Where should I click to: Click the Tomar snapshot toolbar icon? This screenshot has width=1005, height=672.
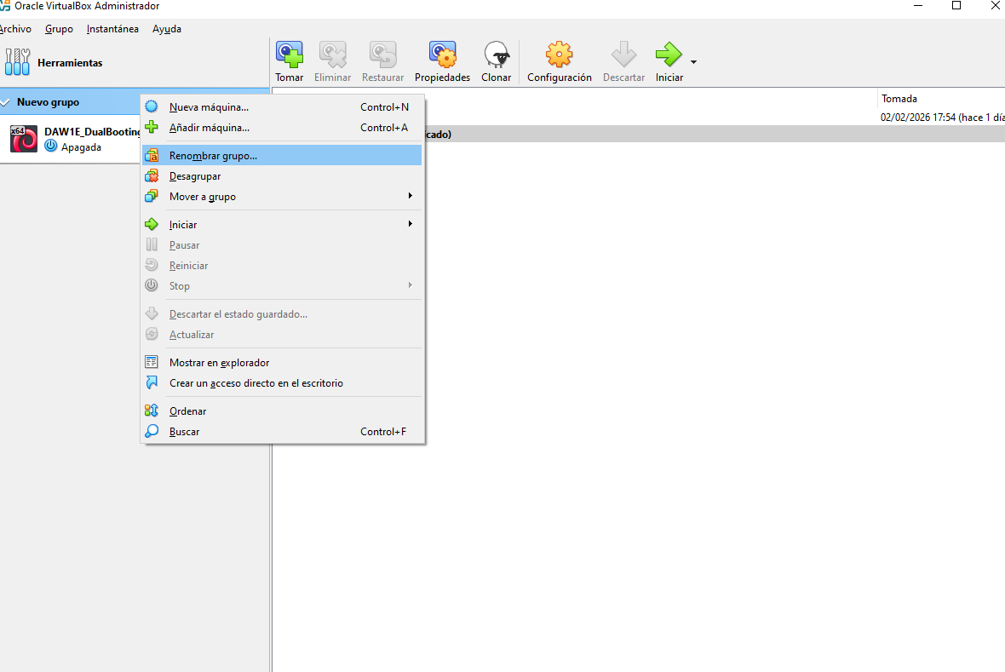click(289, 55)
